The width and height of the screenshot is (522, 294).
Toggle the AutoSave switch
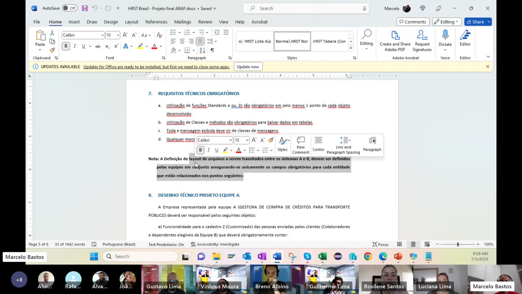(x=70, y=8)
